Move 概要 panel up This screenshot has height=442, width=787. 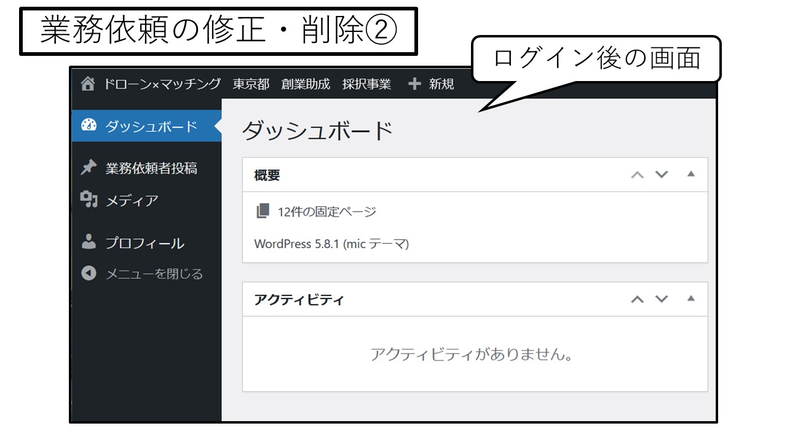pyautogui.click(x=638, y=175)
